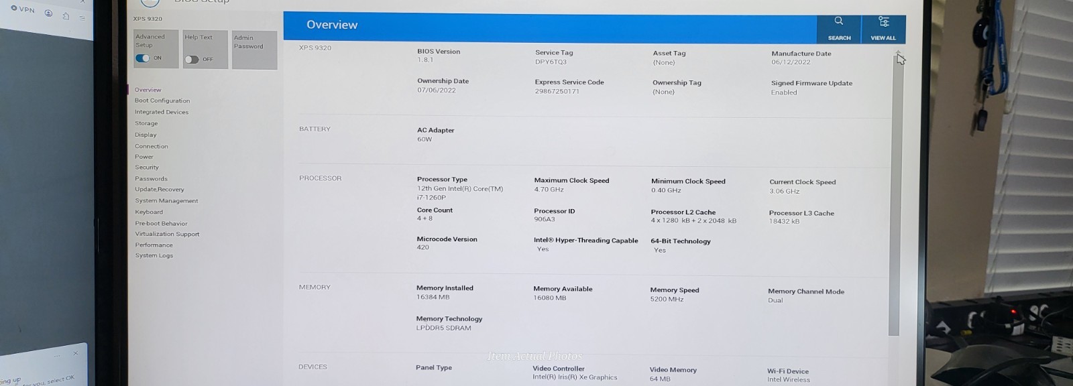Click the View All icon
The width and height of the screenshot is (1073, 386).
click(x=883, y=22)
